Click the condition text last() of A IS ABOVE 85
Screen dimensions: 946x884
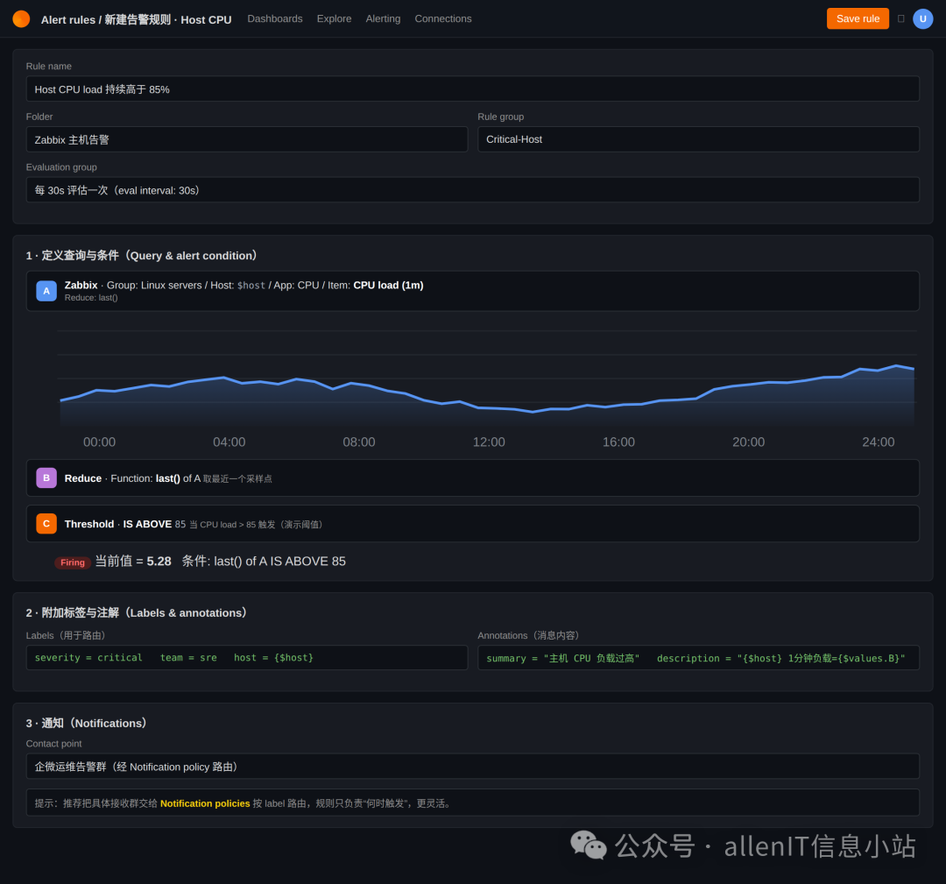pos(264,562)
